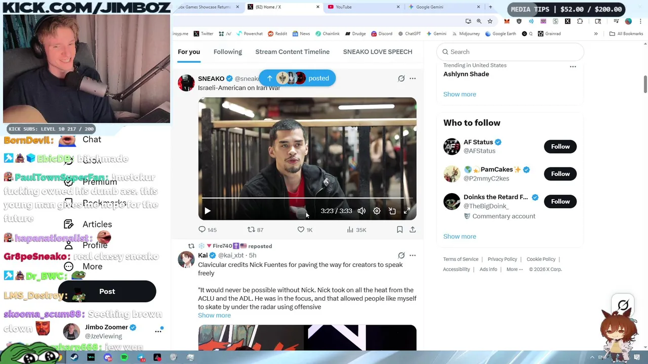Open Accessibility footer link
The height and width of the screenshot is (364, 648).
(457, 269)
